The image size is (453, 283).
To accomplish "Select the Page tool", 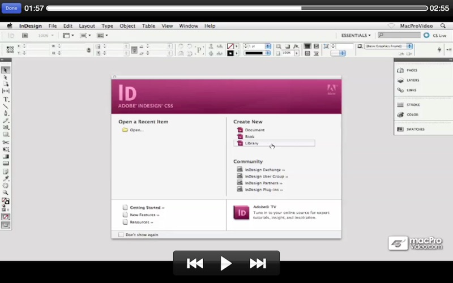I will [x=6, y=84].
